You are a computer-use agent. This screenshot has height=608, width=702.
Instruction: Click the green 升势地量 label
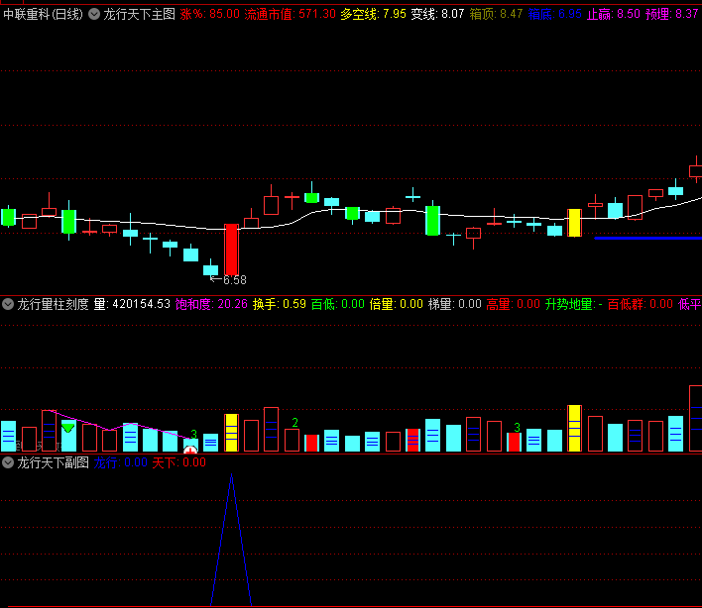pos(574,304)
